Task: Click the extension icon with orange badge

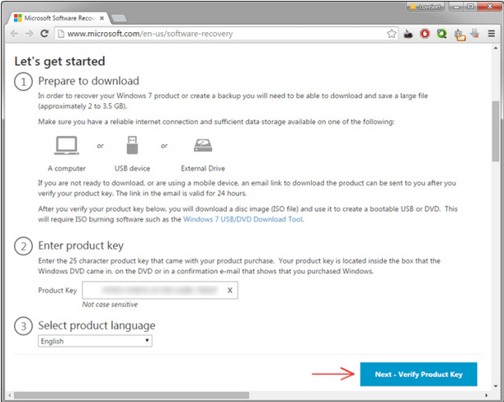Action: click(459, 35)
